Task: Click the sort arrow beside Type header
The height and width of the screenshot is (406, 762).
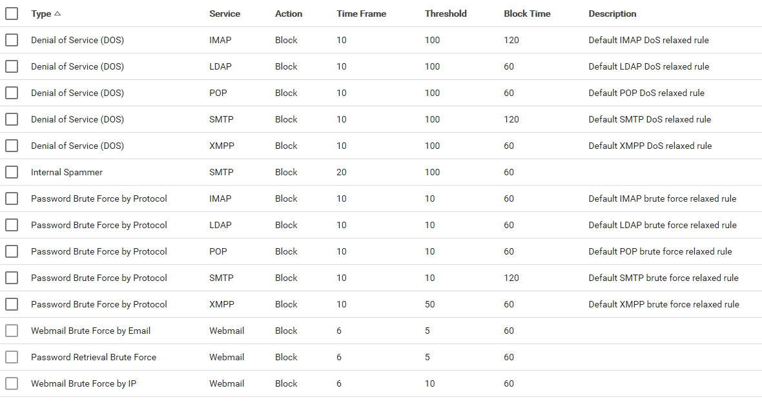Action: point(57,14)
